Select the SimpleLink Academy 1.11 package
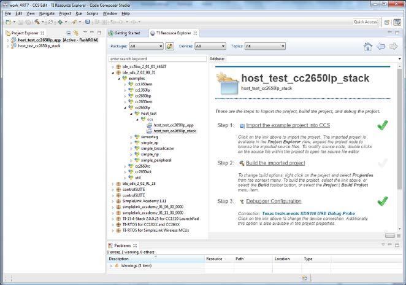The width and height of the screenshot is (406, 285). point(144,201)
